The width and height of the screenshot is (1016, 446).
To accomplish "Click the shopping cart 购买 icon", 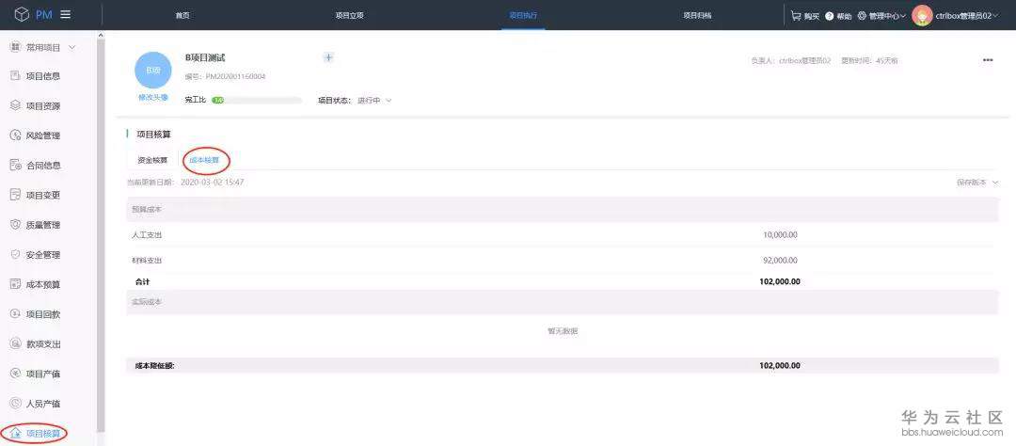I will (796, 16).
